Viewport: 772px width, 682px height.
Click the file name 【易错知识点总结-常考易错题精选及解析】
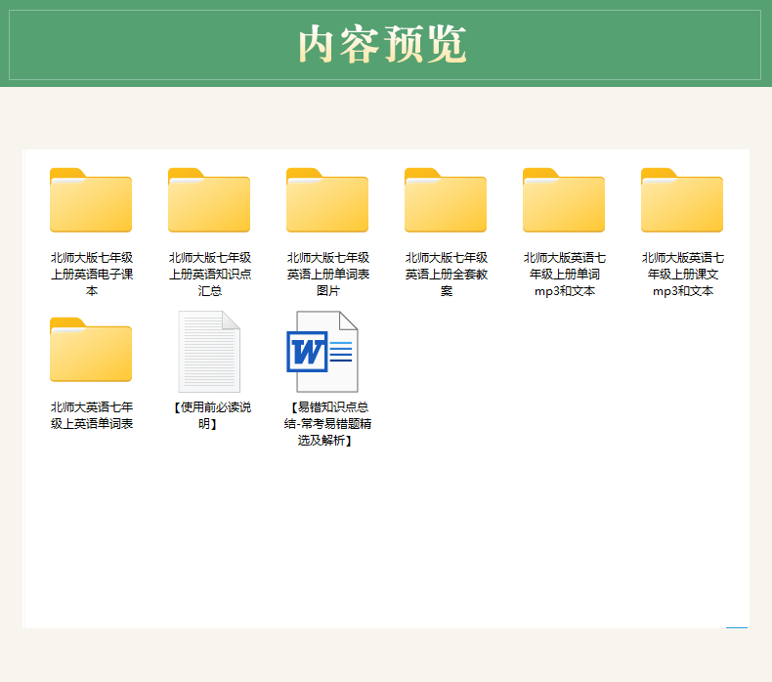coord(328,423)
